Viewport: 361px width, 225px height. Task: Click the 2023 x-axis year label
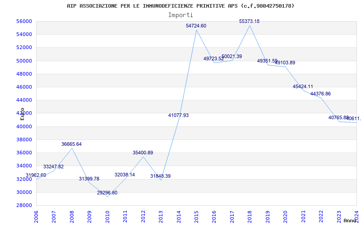(x=339, y=216)
